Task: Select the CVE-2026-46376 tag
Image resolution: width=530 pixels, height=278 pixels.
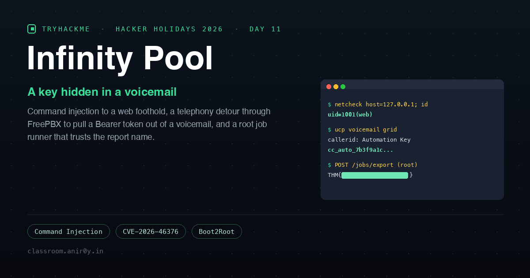Action: pos(151,232)
